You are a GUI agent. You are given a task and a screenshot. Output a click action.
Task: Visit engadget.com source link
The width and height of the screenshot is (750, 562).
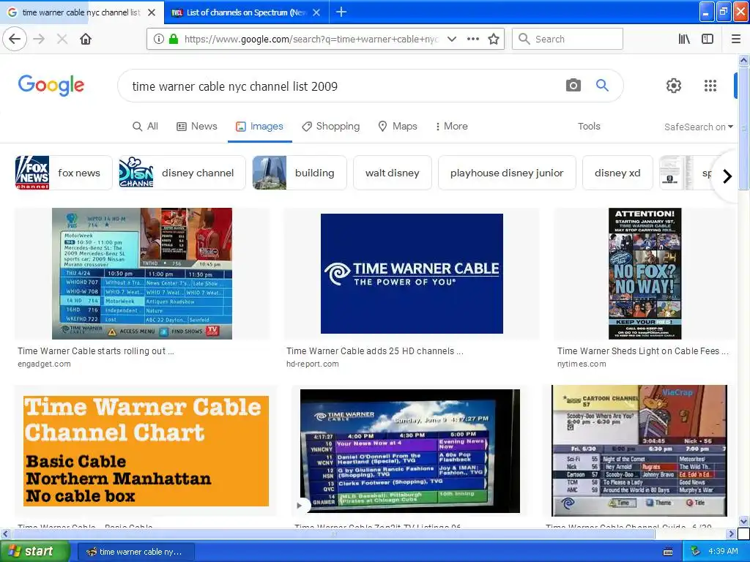(x=44, y=364)
